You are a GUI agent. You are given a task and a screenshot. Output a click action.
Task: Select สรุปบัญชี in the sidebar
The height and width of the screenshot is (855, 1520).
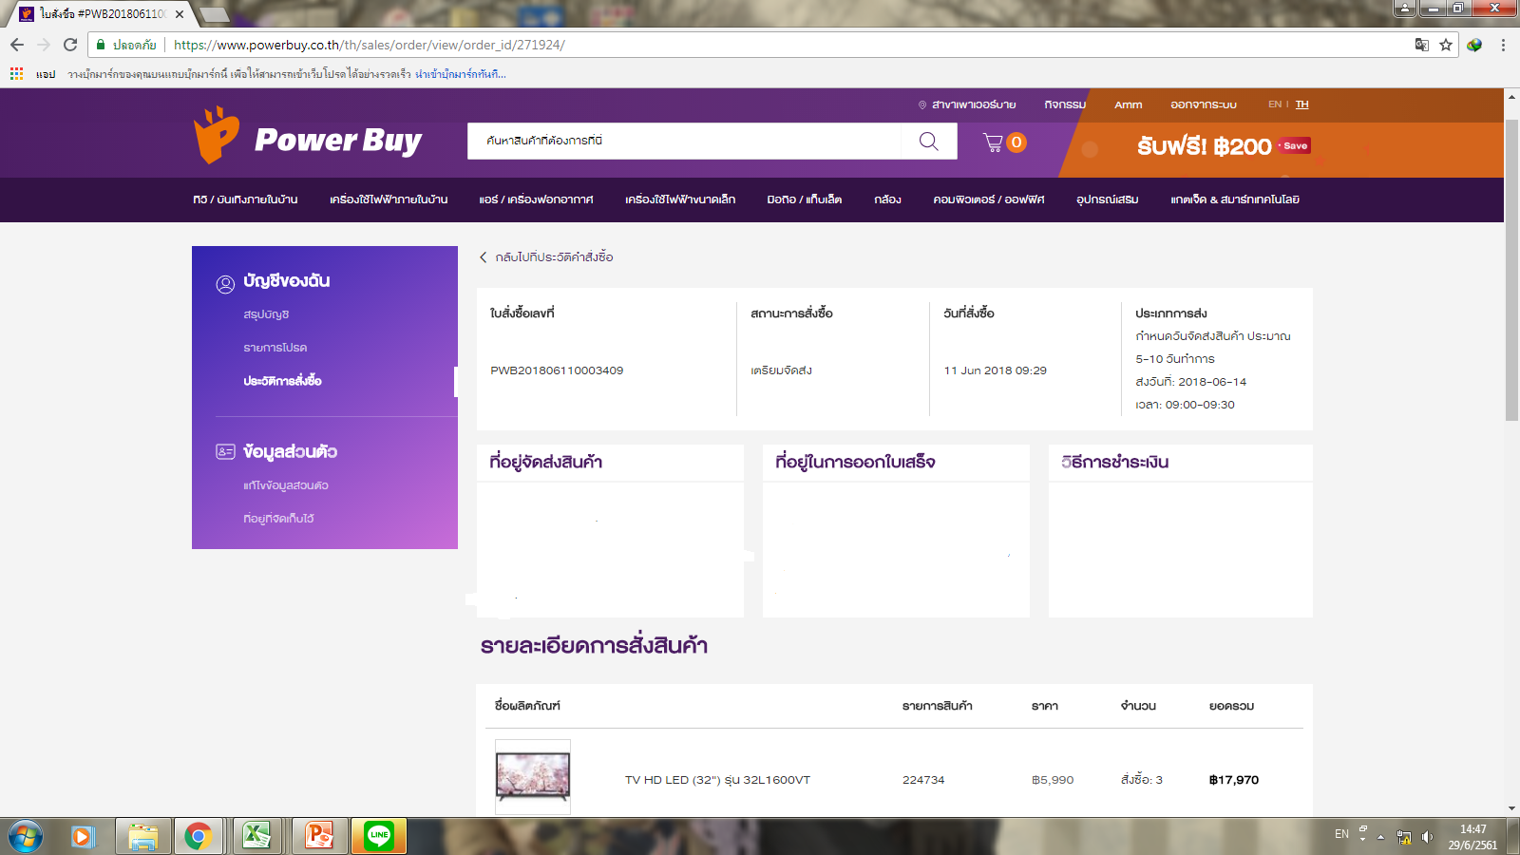pos(266,314)
